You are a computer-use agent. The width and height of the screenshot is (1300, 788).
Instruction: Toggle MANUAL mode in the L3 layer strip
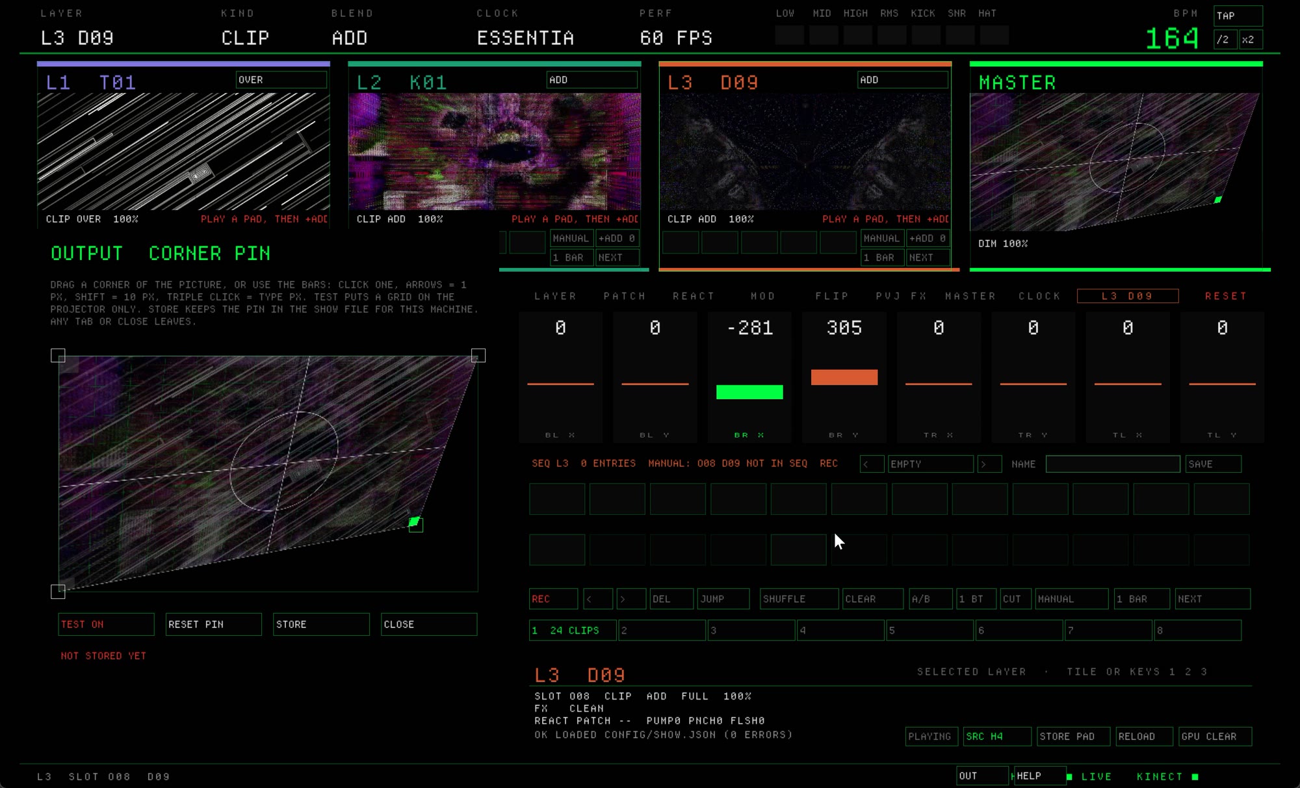tap(883, 239)
